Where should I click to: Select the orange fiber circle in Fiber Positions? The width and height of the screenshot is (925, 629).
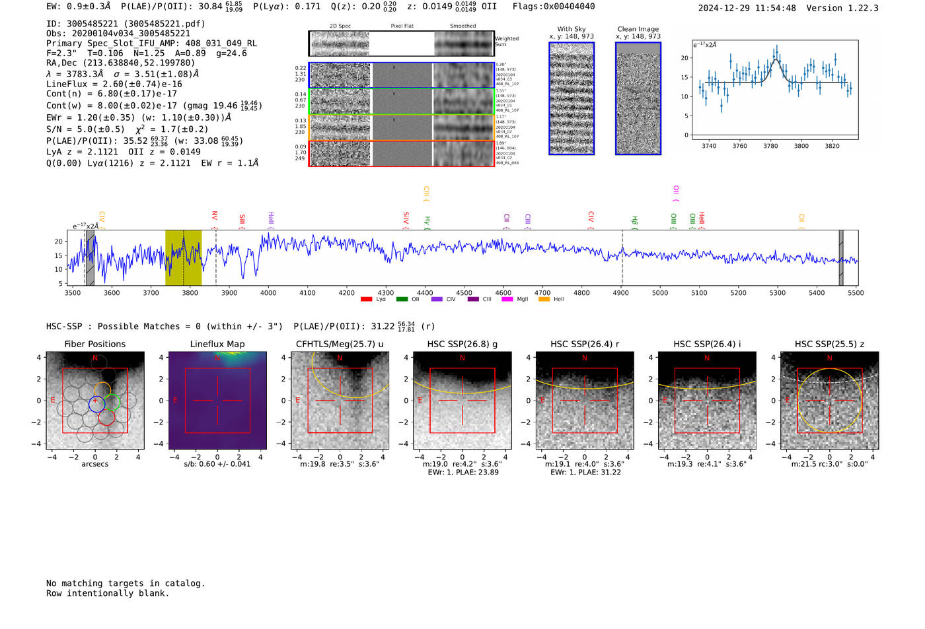(102, 390)
